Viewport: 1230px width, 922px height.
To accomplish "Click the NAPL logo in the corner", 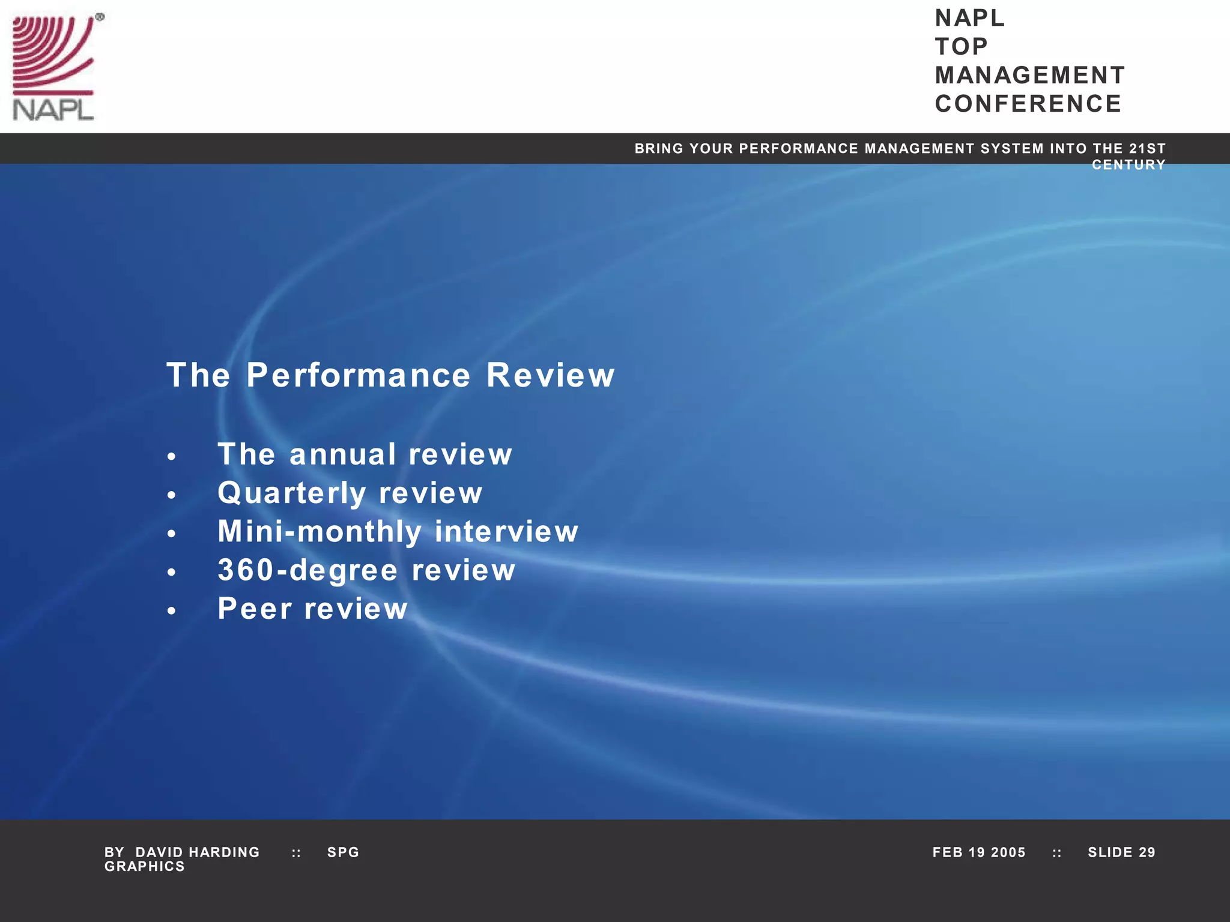I will click(58, 67).
